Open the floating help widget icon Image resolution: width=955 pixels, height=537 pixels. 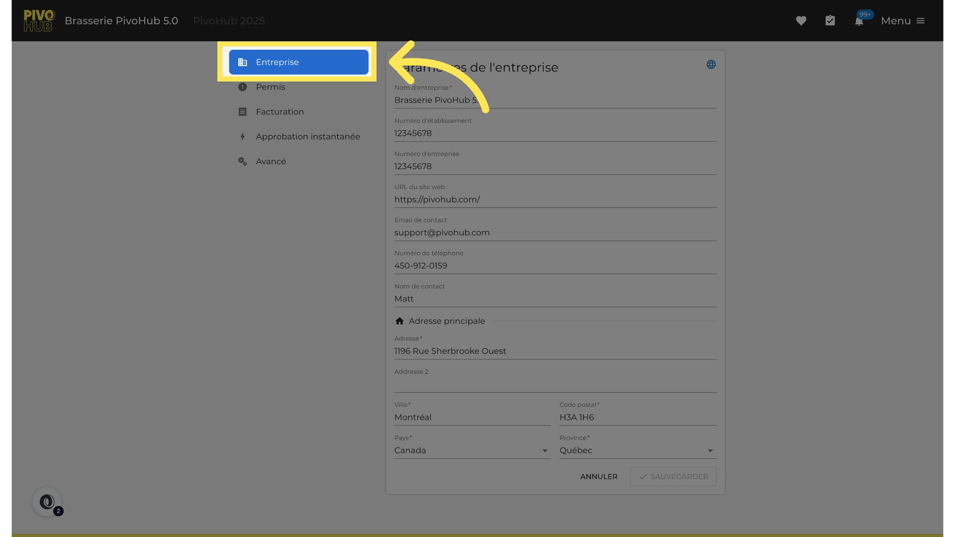point(47,502)
